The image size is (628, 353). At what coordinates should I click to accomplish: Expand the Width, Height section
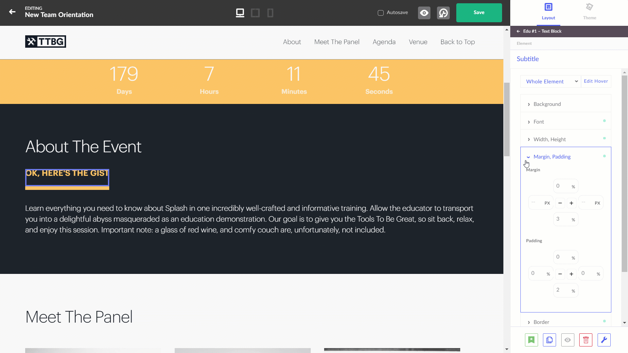click(x=566, y=139)
